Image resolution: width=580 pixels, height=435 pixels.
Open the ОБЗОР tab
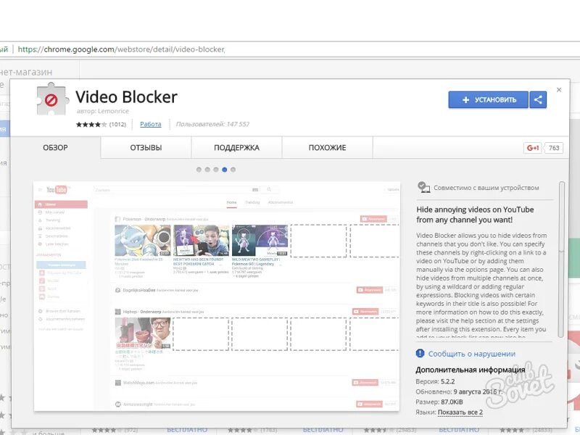tap(56, 148)
